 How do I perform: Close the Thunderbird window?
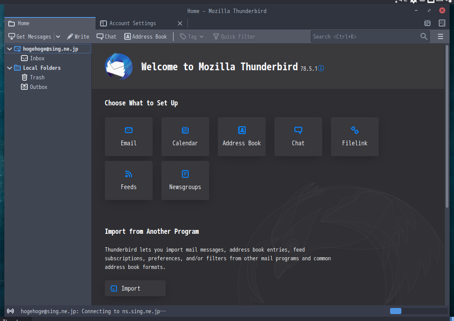tap(442, 11)
